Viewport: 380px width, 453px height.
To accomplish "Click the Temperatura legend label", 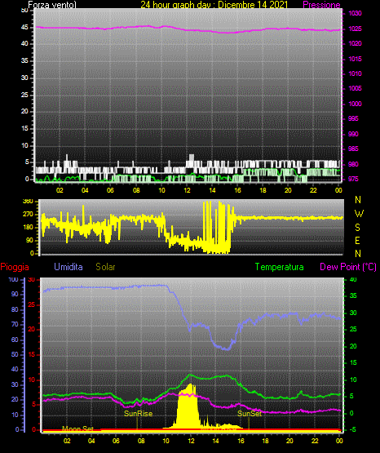I will 280,267.
